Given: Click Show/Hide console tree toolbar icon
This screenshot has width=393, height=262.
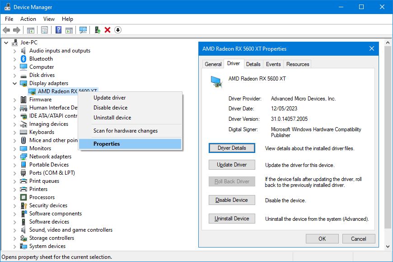Looking at the screenshot, I should (x=31, y=30).
